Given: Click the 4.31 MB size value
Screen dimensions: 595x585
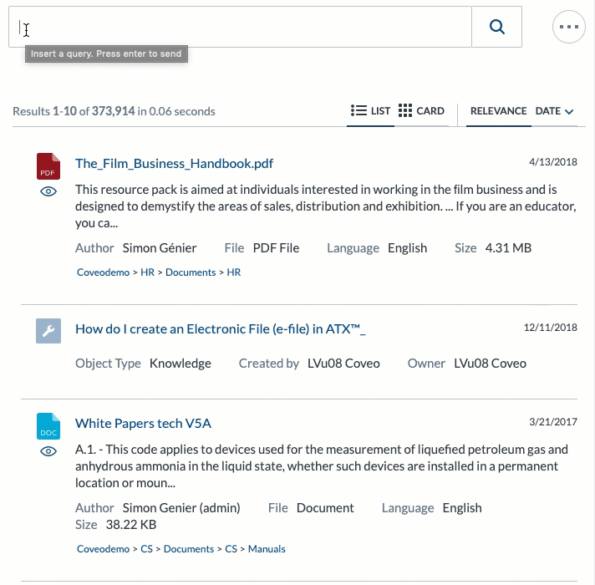Looking at the screenshot, I should click(508, 248).
